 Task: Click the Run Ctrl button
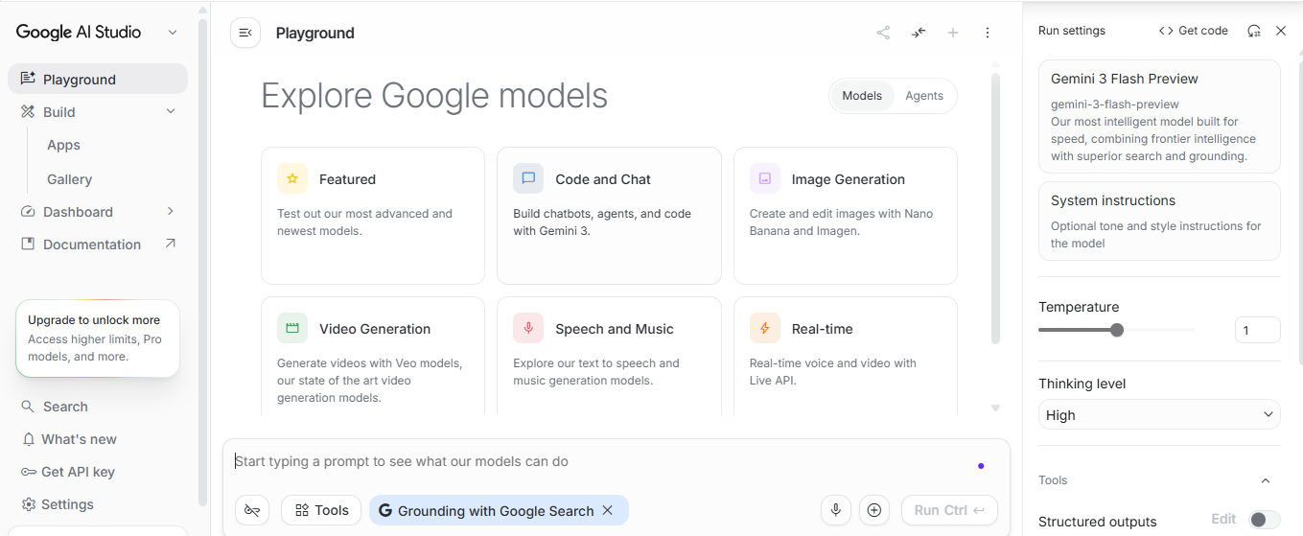tap(949, 510)
